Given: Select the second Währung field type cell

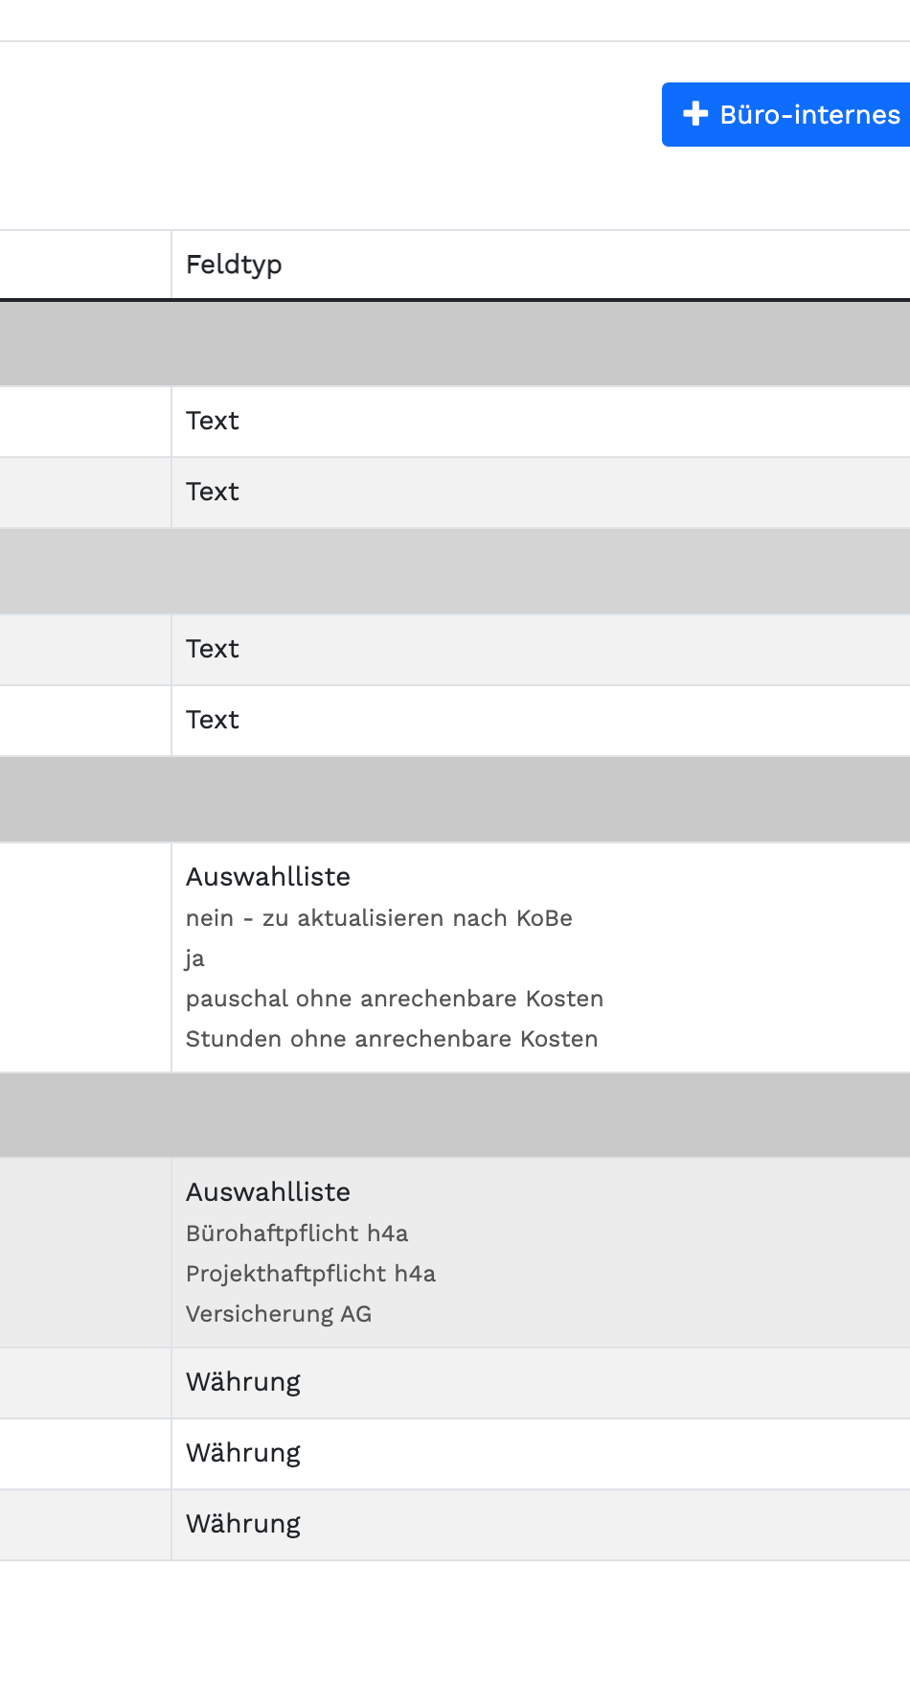Looking at the screenshot, I should [243, 1453].
